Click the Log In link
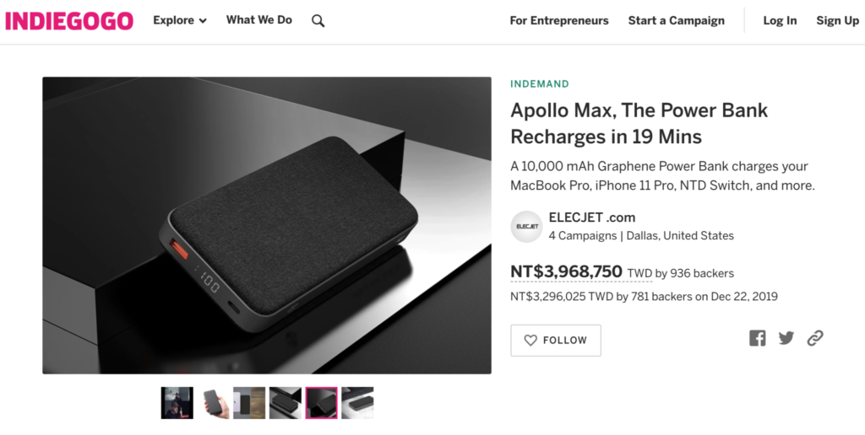 [x=780, y=21]
